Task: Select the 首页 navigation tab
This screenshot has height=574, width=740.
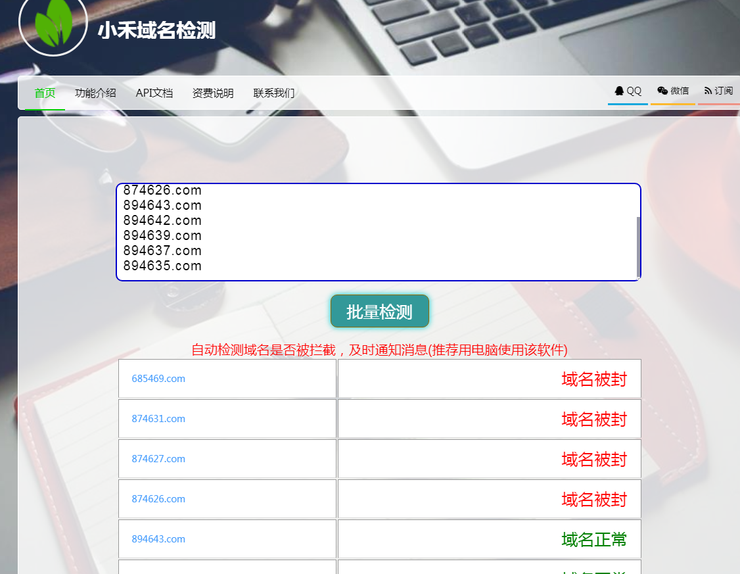Action: click(45, 93)
